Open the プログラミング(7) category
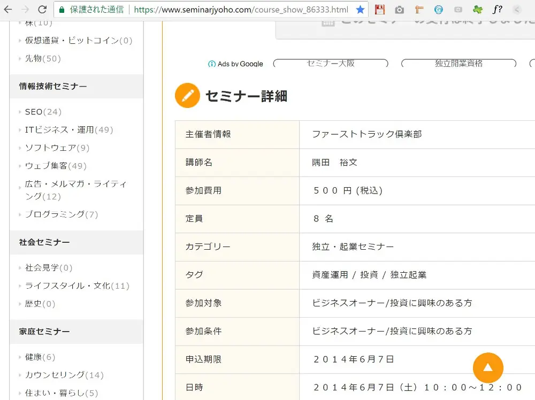The width and height of the screenshot is (535, 400). click(61, 214)
